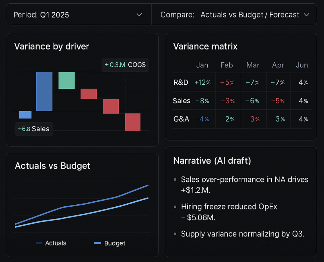Select the +0.3.M COGS tooltip label
Viewport: 324px width, 262px height.
pyautogui.click(x=125, y=65)
